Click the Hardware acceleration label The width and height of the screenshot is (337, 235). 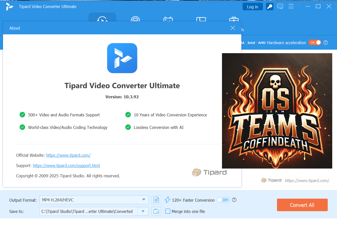[286, 43]
